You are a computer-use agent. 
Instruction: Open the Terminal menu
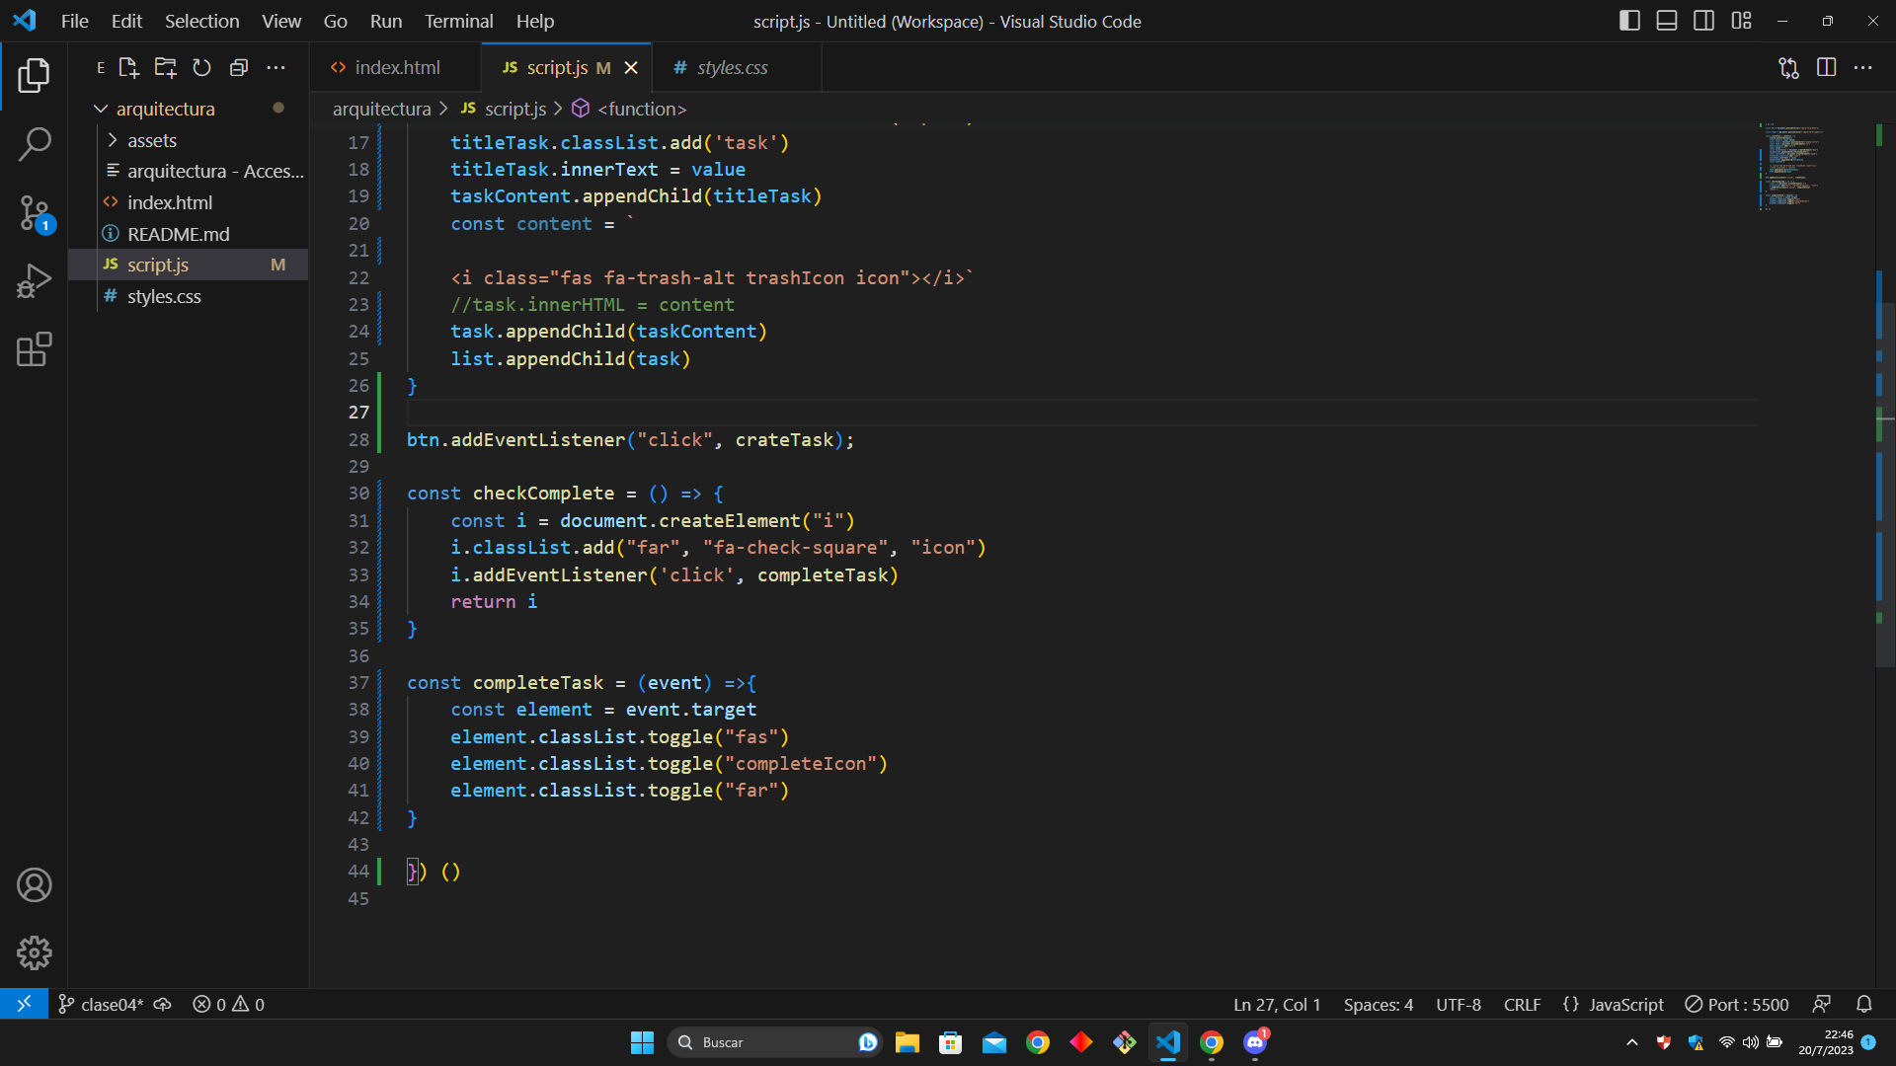(458, 21)
